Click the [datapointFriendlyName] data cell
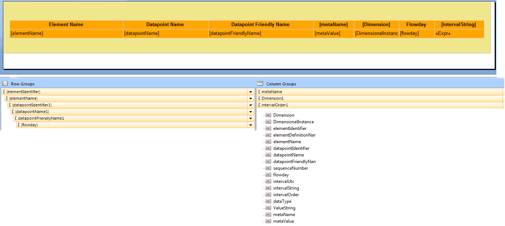Viewport: 505px width, 226px height. (261, 33)
